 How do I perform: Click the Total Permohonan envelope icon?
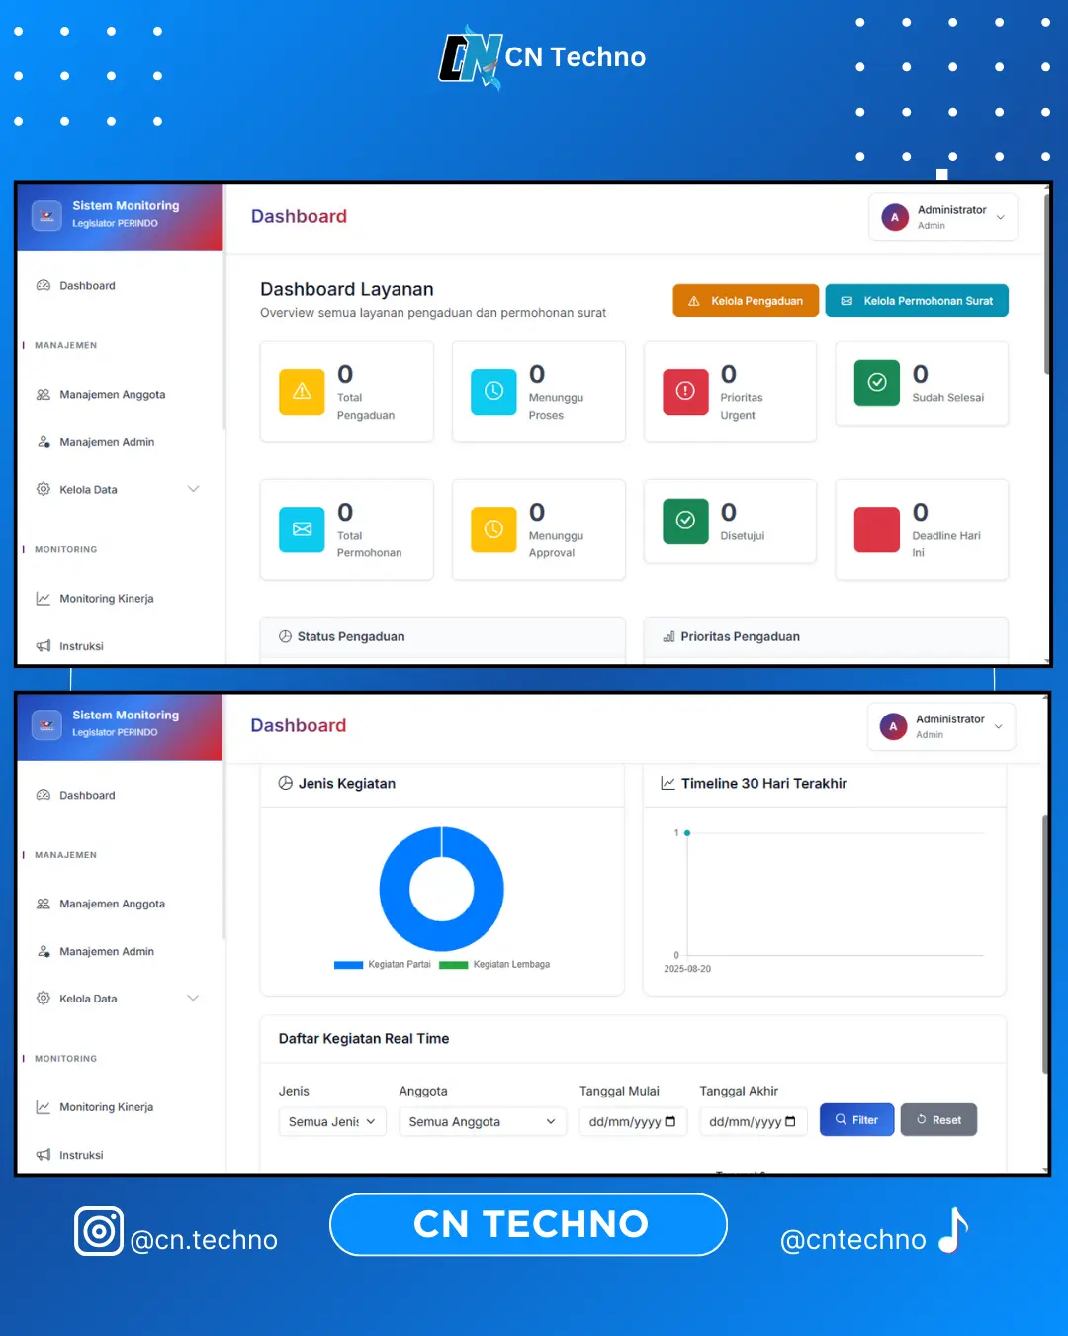pyautogui.click(x=302, y=529)
